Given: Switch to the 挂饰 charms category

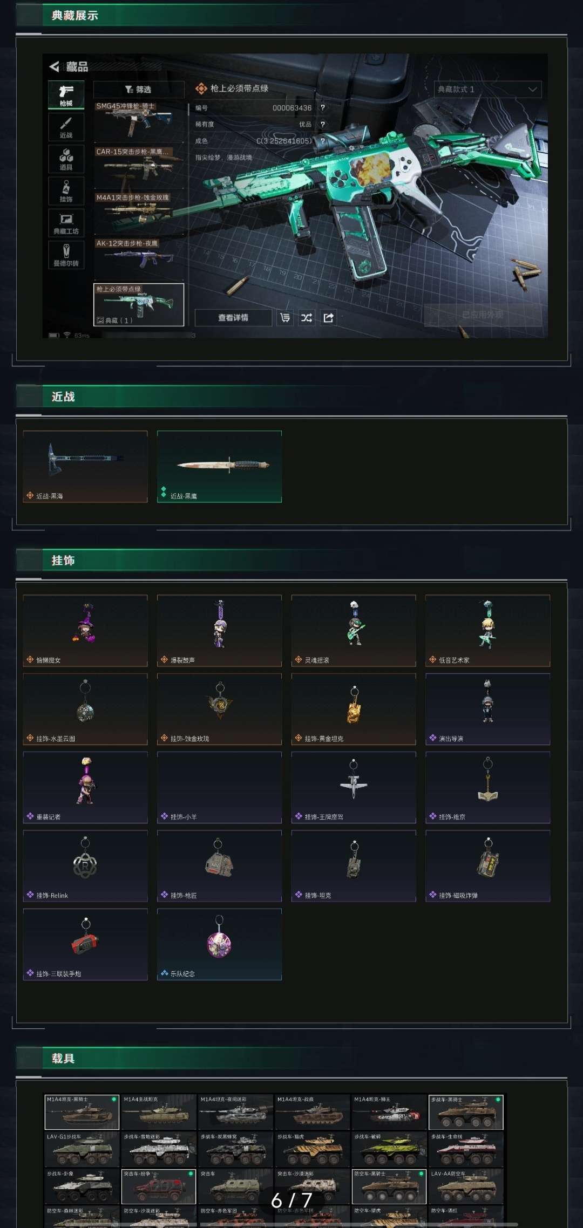Looking at the screenshot, I should [x=66, y=191].
